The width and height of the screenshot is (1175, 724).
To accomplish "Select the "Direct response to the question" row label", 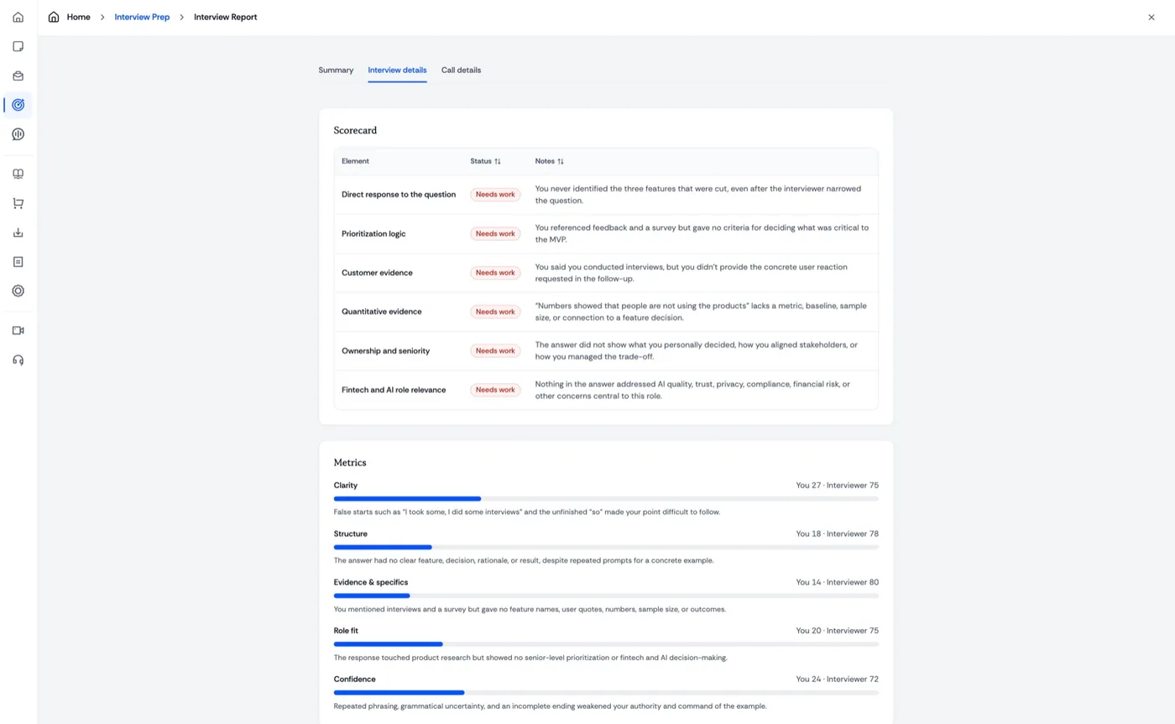I will pos(399,195).
